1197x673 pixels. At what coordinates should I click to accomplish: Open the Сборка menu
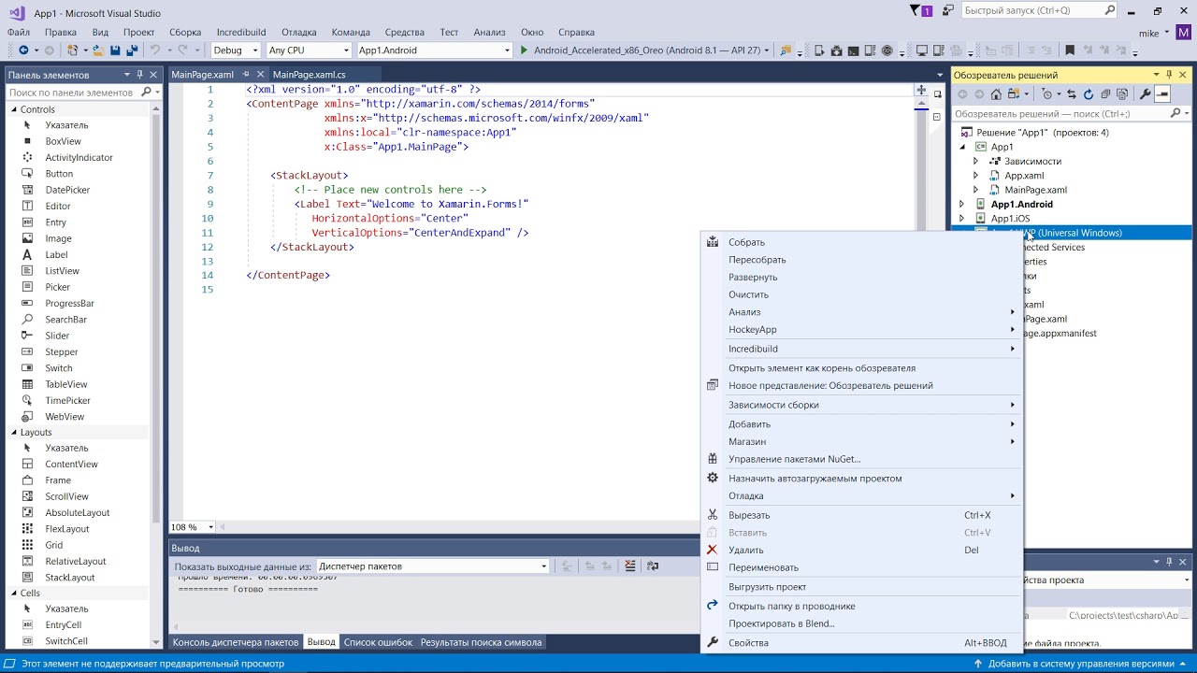pyautogui.click(x=185, y=32)
